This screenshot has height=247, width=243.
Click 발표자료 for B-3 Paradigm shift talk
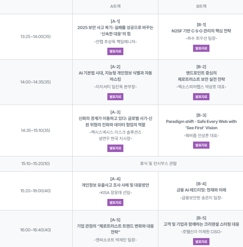tap(201, 145)
